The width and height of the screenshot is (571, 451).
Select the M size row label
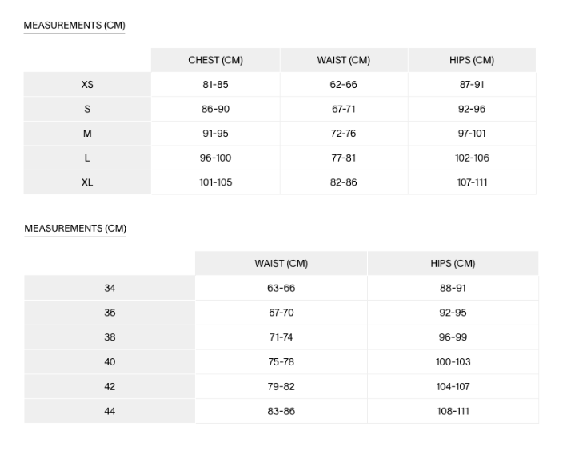(x=87, y=134)
